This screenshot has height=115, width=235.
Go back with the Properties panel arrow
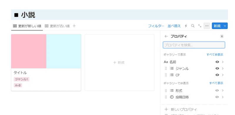[x=166, y=36]
